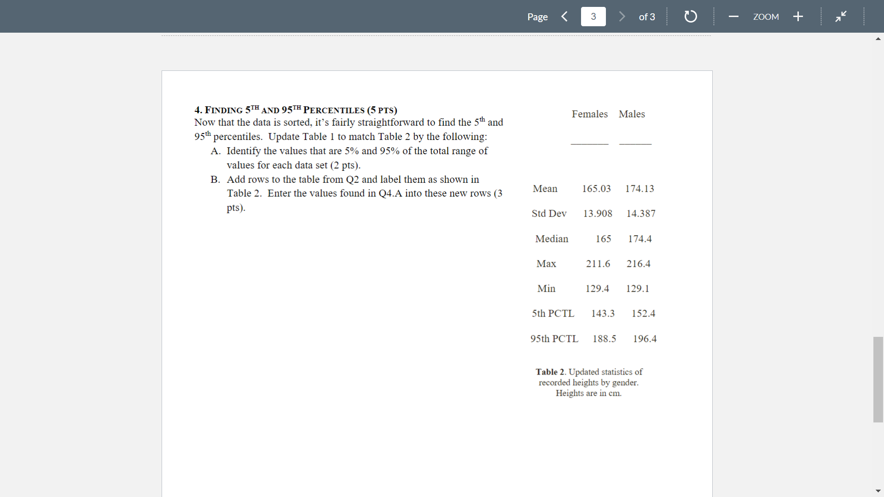Image resolution: width=884 pixels, height=497 pixels.
Task: Click the section heading about percentiles
Action: click(x=295, y=110)
